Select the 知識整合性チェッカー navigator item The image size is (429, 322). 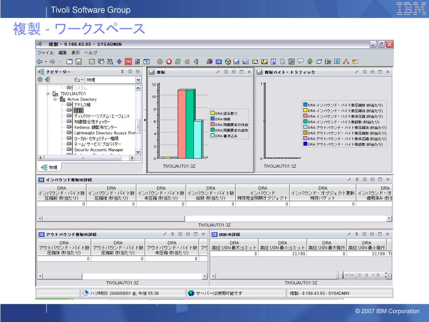click(92, 122)
